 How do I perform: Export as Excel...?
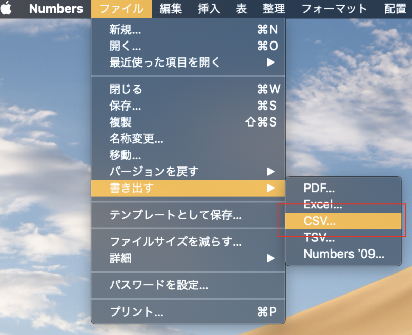click(x=343, y=204)
